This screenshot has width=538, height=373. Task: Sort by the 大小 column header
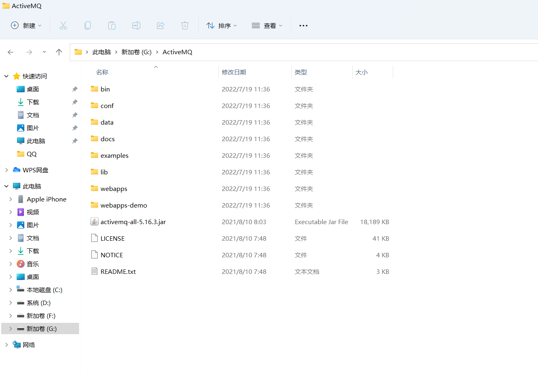[362, 72]
